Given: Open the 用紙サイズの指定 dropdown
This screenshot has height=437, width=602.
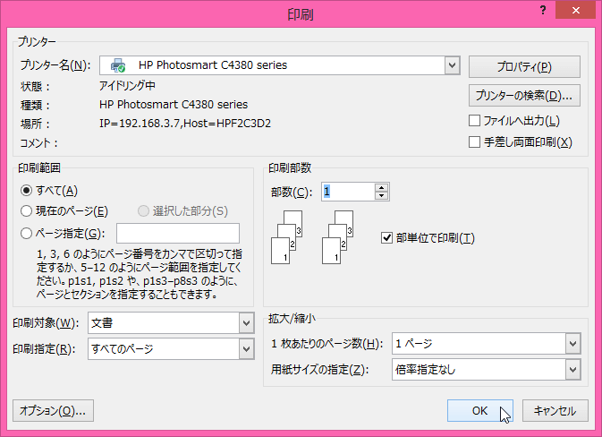Looking at the screenshot, I should 572,369.
